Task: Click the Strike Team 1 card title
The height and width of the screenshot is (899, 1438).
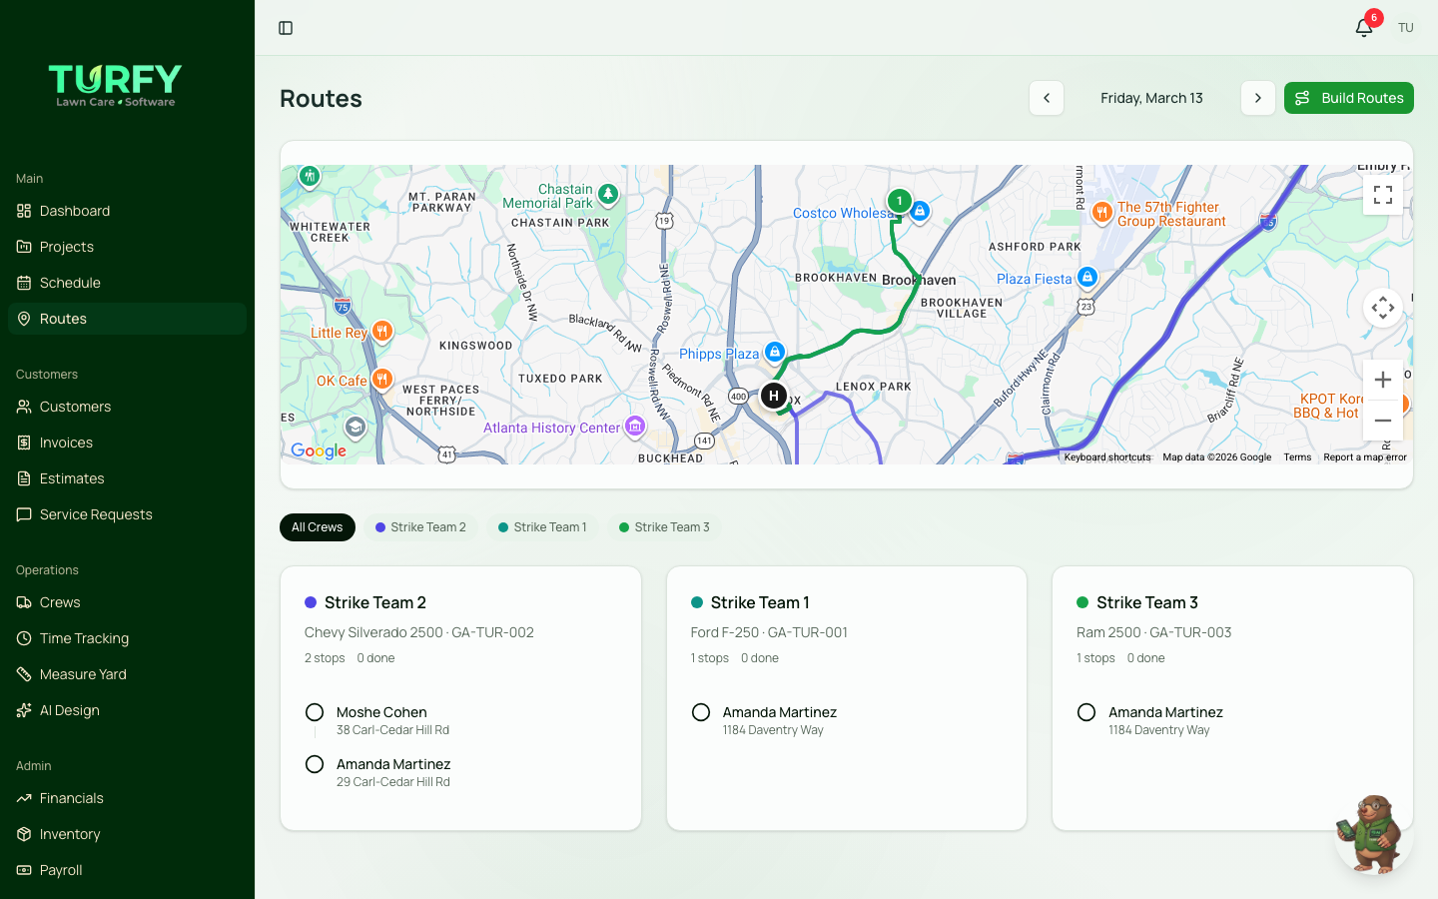Action: click(760, 602)
